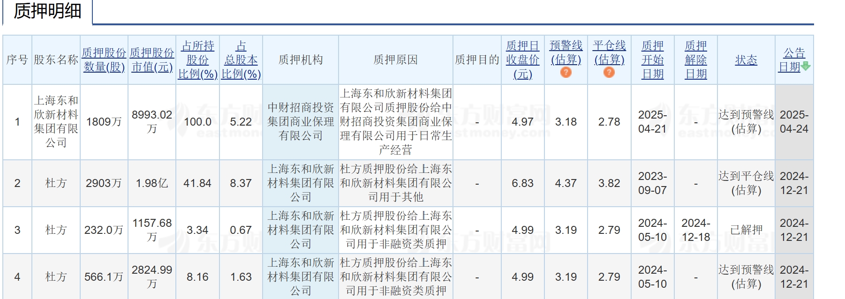This screenshot has height=299, width=845.
Task: Click the 566.1万 pledged quantity cell
Action: [104, 277]
